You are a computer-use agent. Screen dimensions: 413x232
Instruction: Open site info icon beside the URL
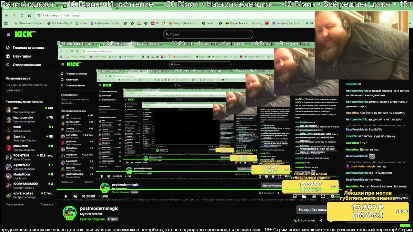(39, 15)
